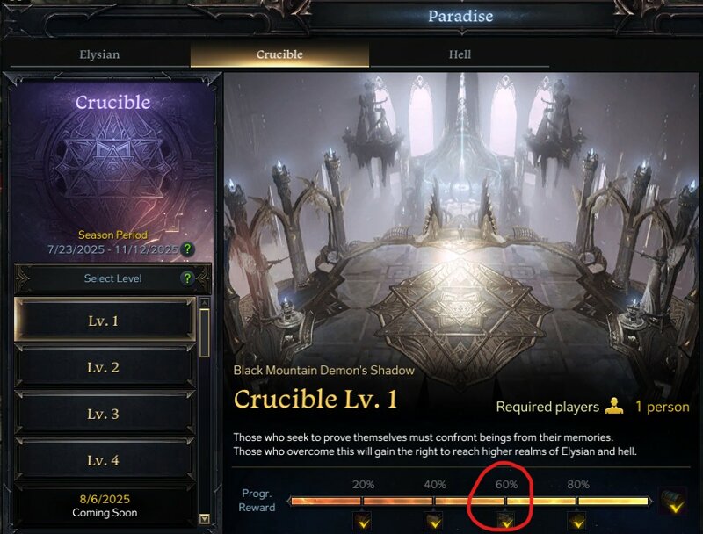Click the final reward treasure chest
This screenshot has height=534, width=703.
[x=673, y=502]
